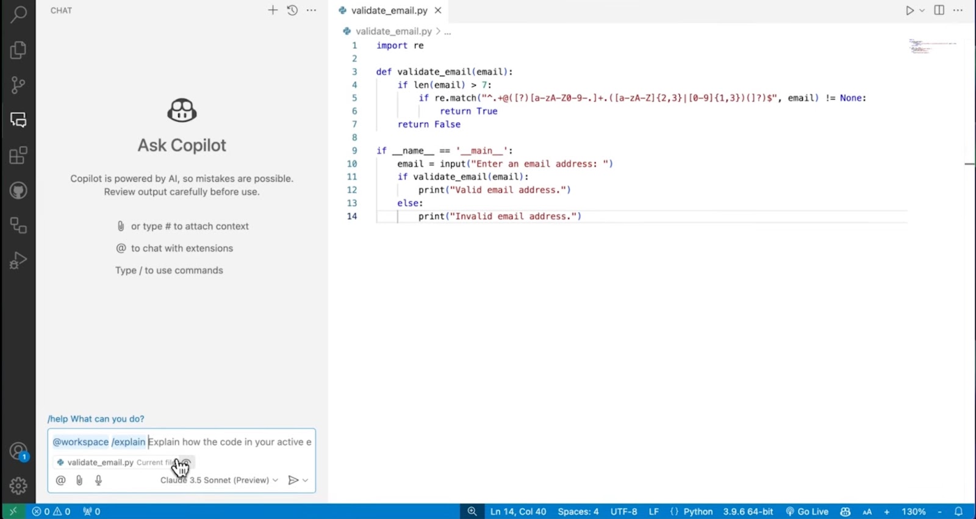Click the zoom magnifier status bar icon
Image resolution: width=976 pixels, height=519 pixels.
[x=472, y=512]
